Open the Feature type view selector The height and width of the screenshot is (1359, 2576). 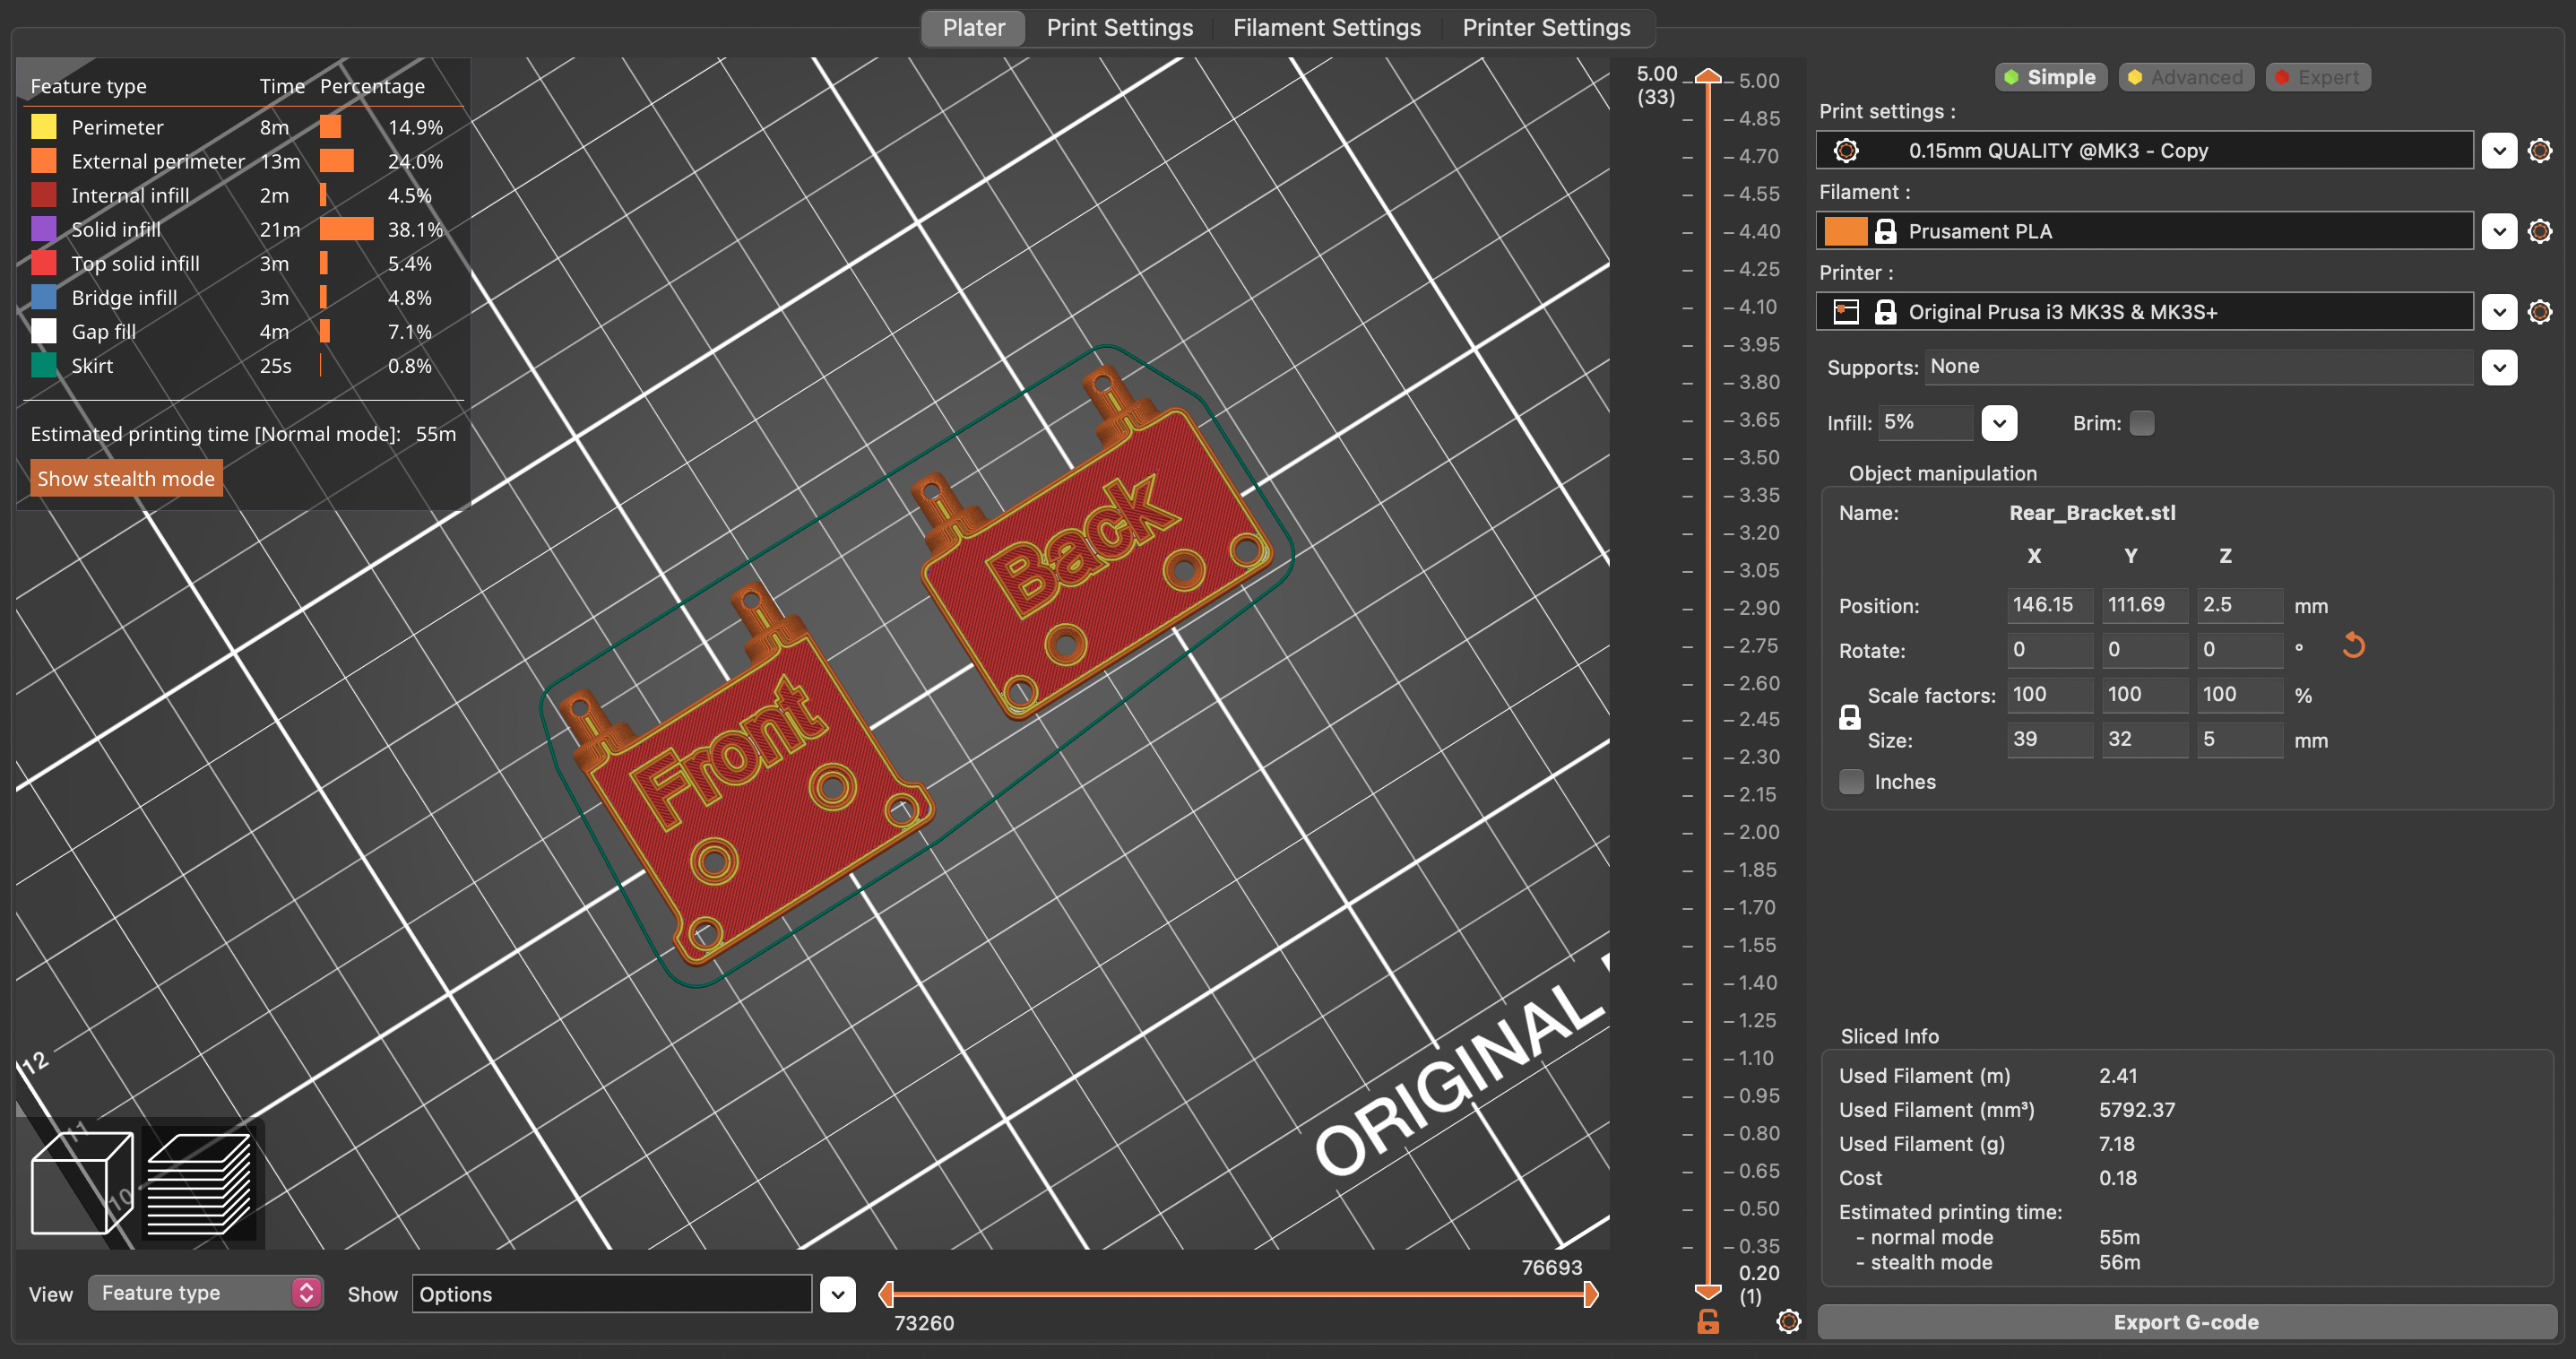click(205, 1293)
